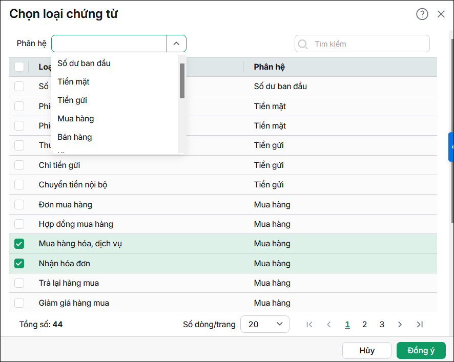Go to next page arrow
Screen dimensions: 454x362
pyautogui.click(x=400, y=325)
